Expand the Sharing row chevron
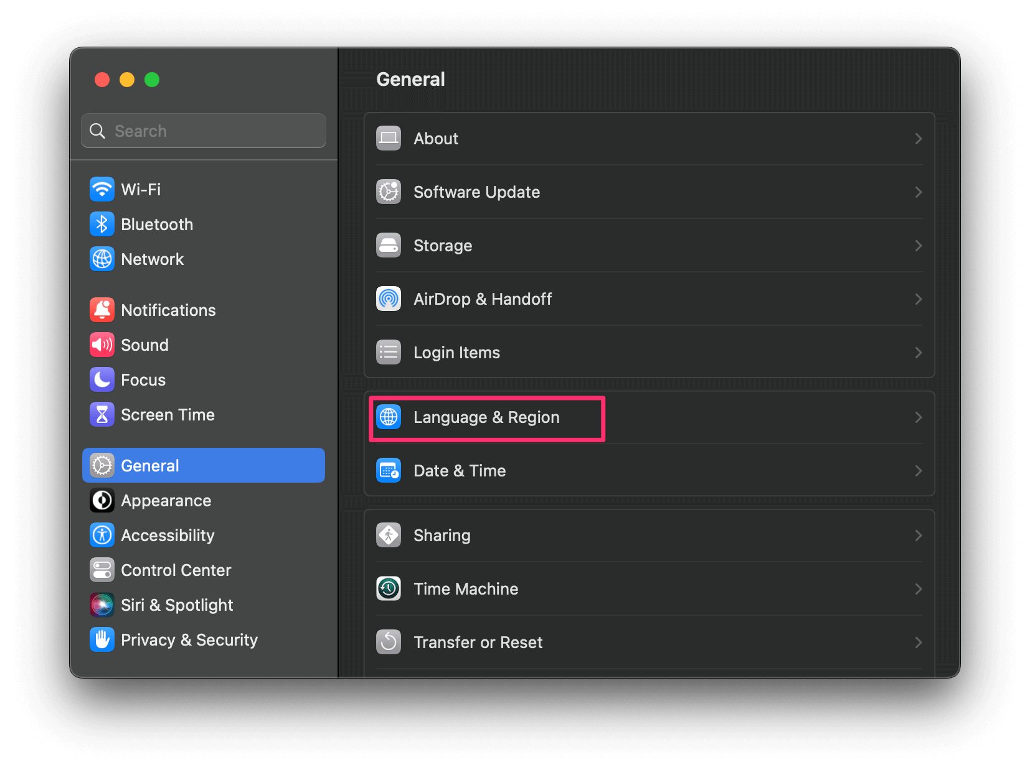Screen dimensions: 1030x770 tap(918, 535)
